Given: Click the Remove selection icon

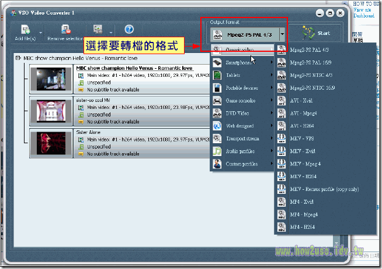Looking at the screenshot, I should click(x=66, y=29).
